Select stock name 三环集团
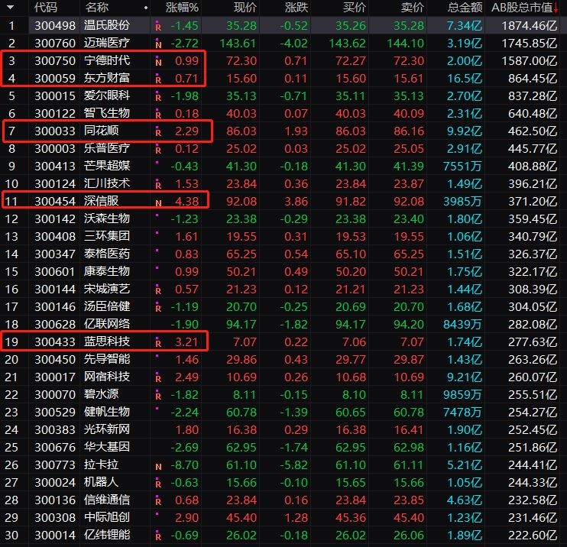The height and width of the screenshot is (547, 567). [x=107, y=236]
